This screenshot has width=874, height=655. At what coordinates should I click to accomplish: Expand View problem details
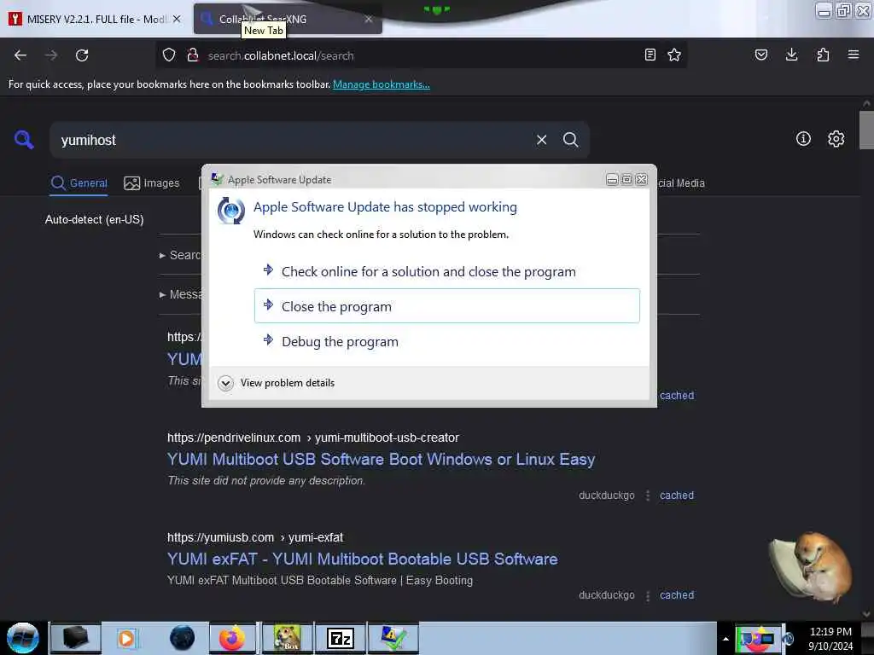pyautogui.click(x=277, y=383)
